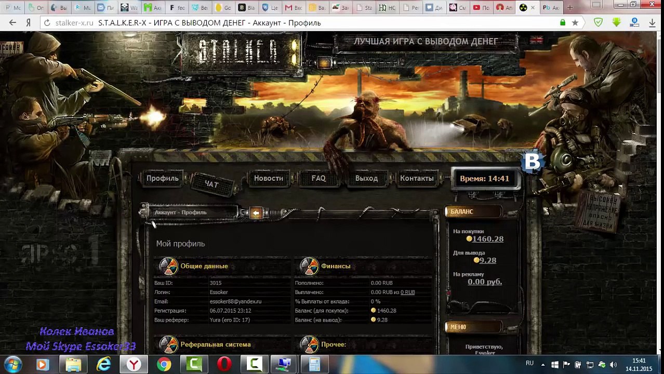Open the media player taskbar icon
The width and height of the screenshot is (664, 374).
[43, 365]
